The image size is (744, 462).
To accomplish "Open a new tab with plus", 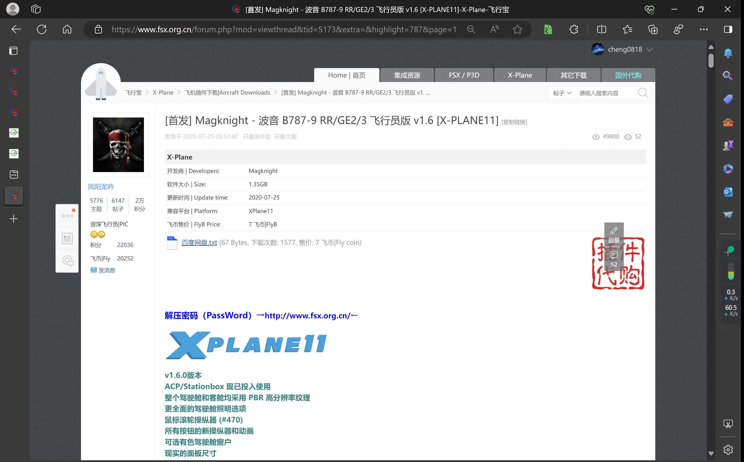I will click(x=13, y=218).
